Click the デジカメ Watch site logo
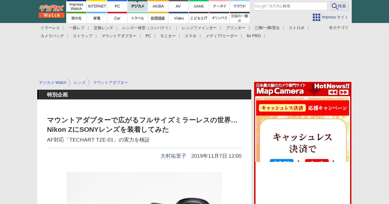Image resolution: width=389 pixels, height=204 pixels. 52,11
